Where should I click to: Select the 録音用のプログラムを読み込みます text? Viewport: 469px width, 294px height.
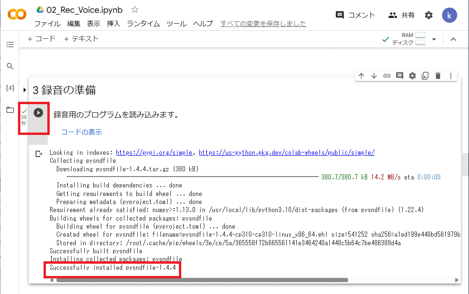(116, 115)
